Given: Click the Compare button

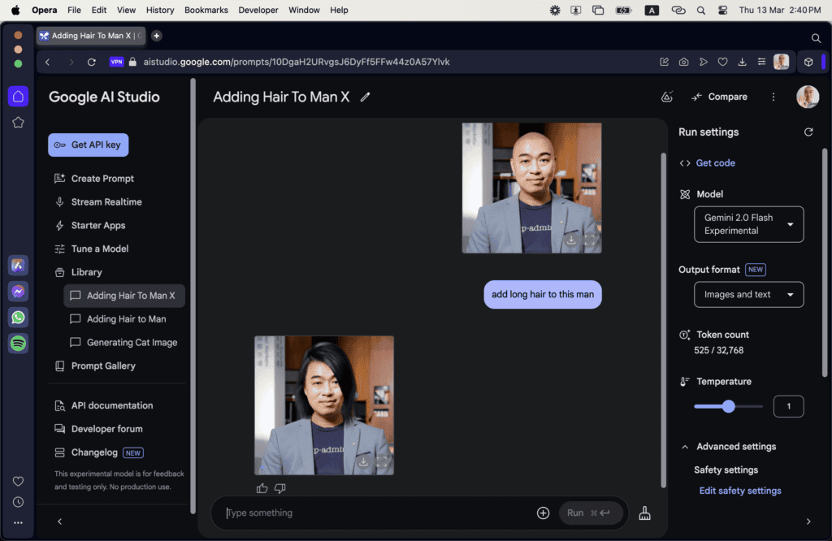Looking at the screenshot, I should coord(719,97).
